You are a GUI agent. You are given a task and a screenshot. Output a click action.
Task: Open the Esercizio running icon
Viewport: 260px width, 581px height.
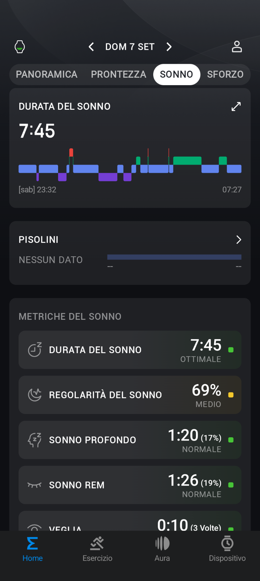pos(97,543)
